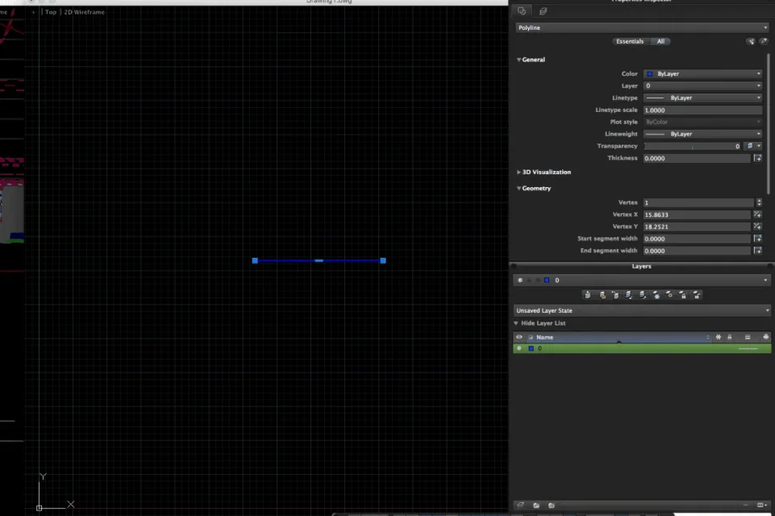The image size is (775, 516).
Task: Open the Color ByLayer dropdown
Action: click(702, 73)
